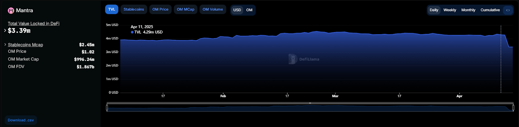Switch denomination to OM

[x=249, y=10]
